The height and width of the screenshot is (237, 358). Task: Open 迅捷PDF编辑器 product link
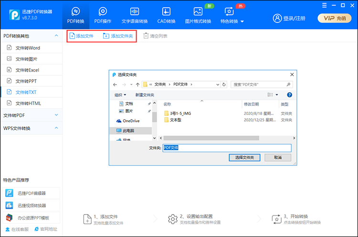32,193
